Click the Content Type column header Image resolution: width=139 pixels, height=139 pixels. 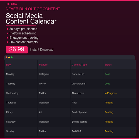tap(87, 65)
